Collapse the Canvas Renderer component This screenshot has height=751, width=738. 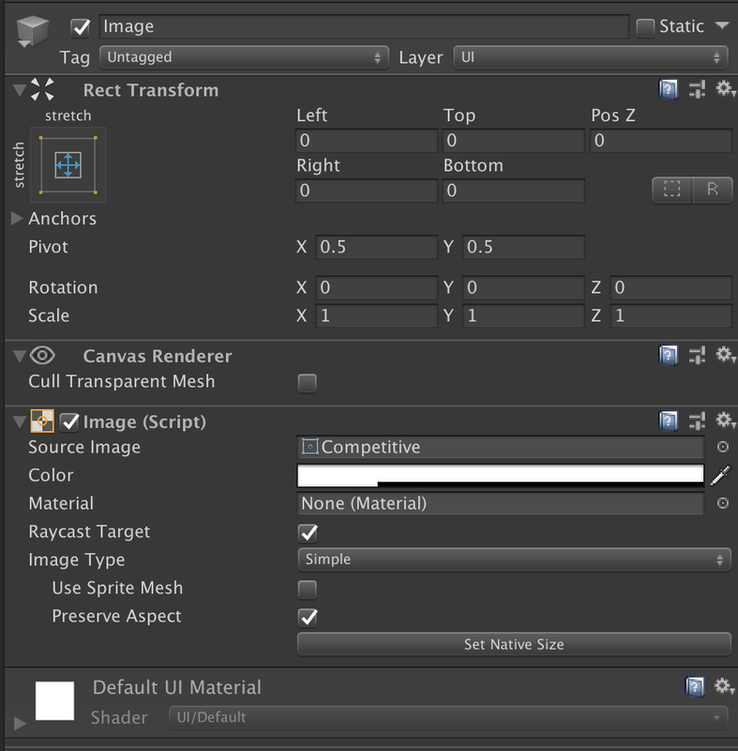pyautogui.click(x=19, y=356)
